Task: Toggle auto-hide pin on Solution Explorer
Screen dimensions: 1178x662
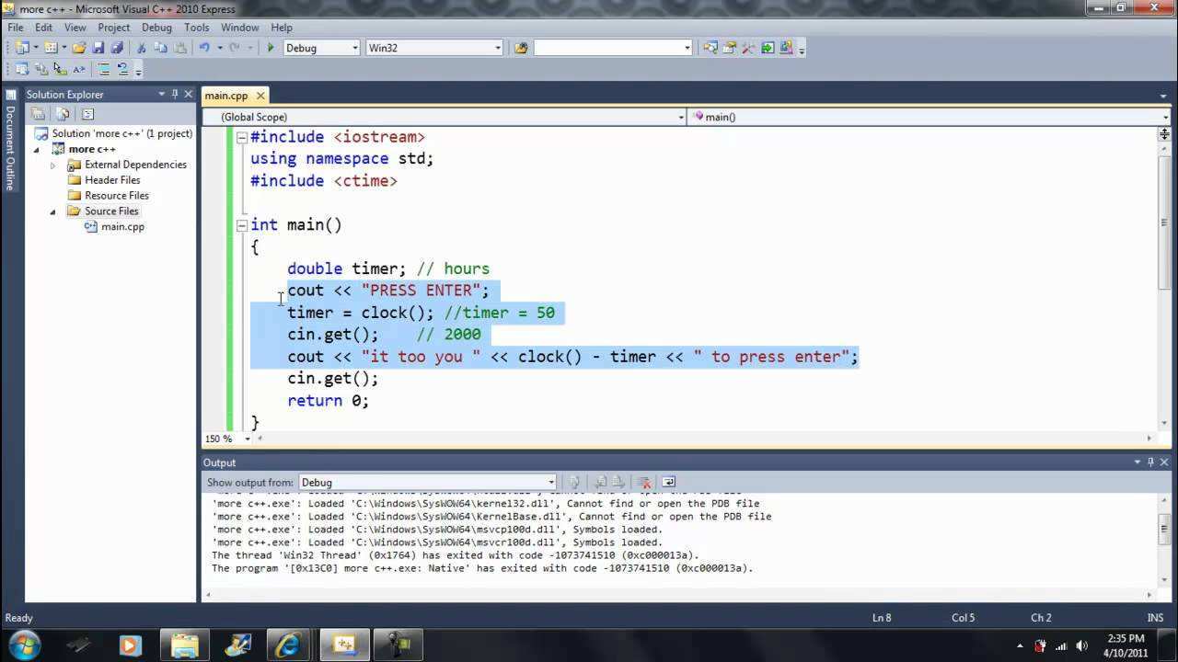Action: pyautogui.click(x=174, y=94)
